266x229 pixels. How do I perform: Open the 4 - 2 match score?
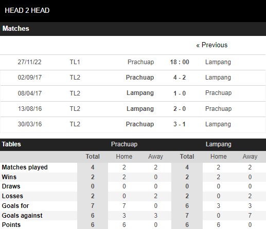click(180, 78)
